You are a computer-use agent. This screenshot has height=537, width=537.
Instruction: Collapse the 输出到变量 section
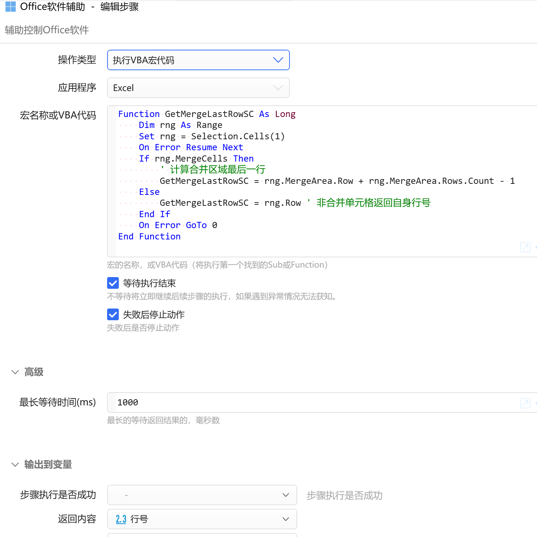[x=15, y=465]
